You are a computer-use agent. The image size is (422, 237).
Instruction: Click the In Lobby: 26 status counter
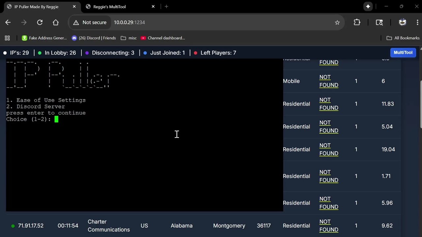[57, 53]
